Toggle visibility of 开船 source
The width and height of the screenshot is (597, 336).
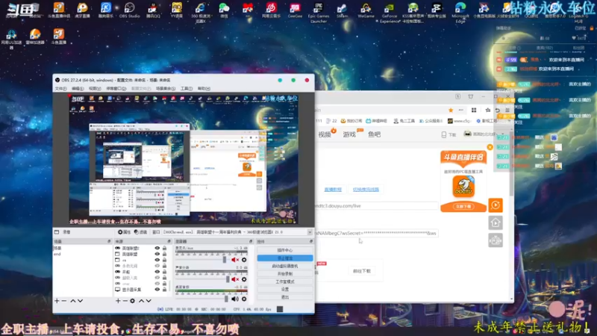157,272
